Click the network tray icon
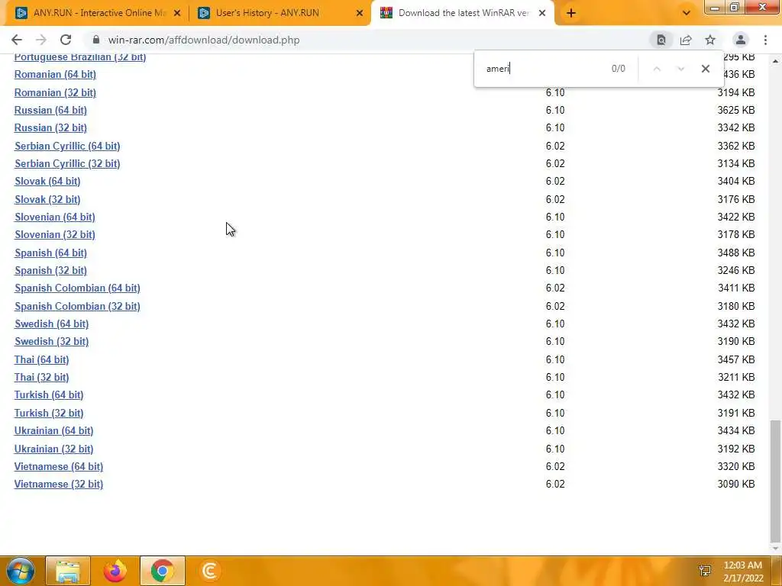Screen dimensions: 782x586 (x=705, y=571)
